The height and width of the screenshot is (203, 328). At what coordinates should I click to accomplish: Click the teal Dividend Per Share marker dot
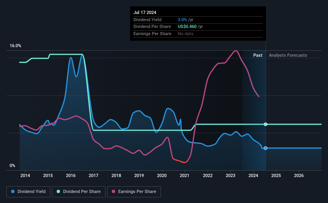(265, 124)
